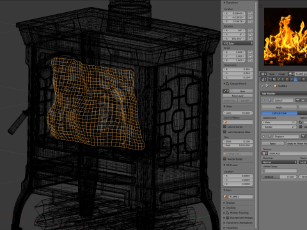Click the texture browse icon beside DISPLACE

(265, 153)
